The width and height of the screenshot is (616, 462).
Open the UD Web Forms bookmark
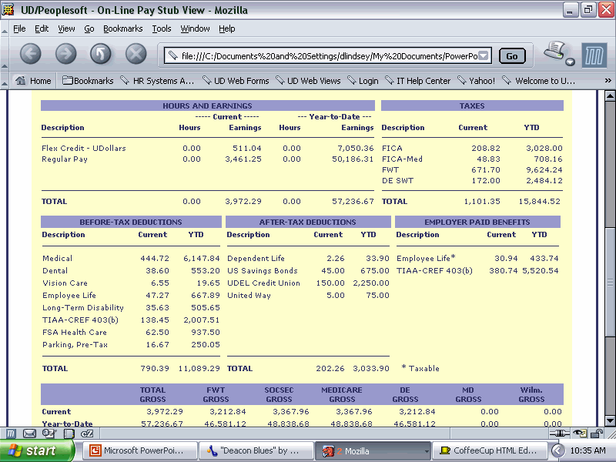click(x=236, y=81)
